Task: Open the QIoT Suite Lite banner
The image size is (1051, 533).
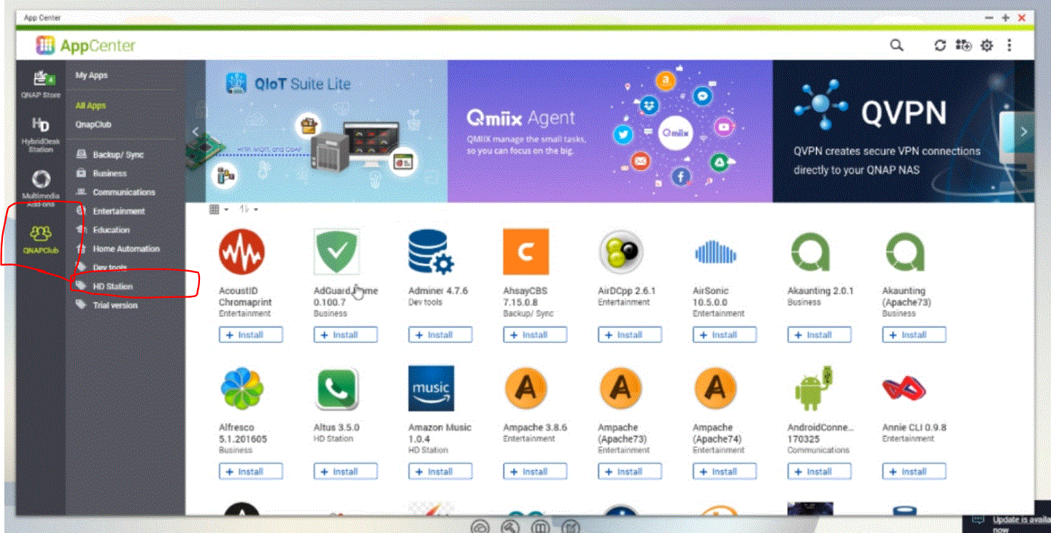Action: [x=325, y=131]
